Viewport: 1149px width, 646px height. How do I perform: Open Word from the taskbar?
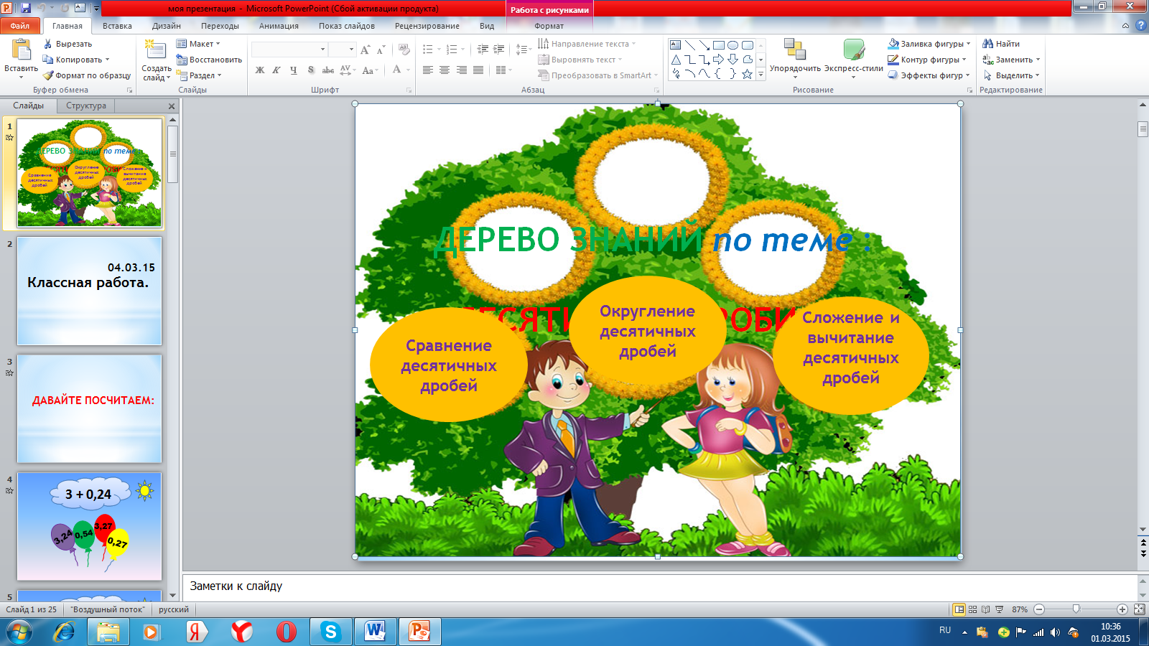tap(375, 632)
